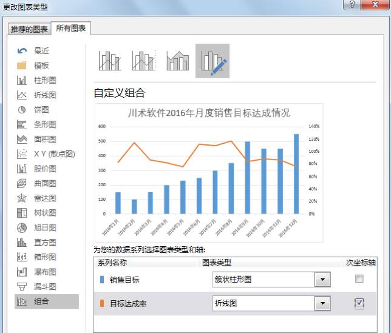Choose the 曲面图 surface chart icon

point(22,184)
